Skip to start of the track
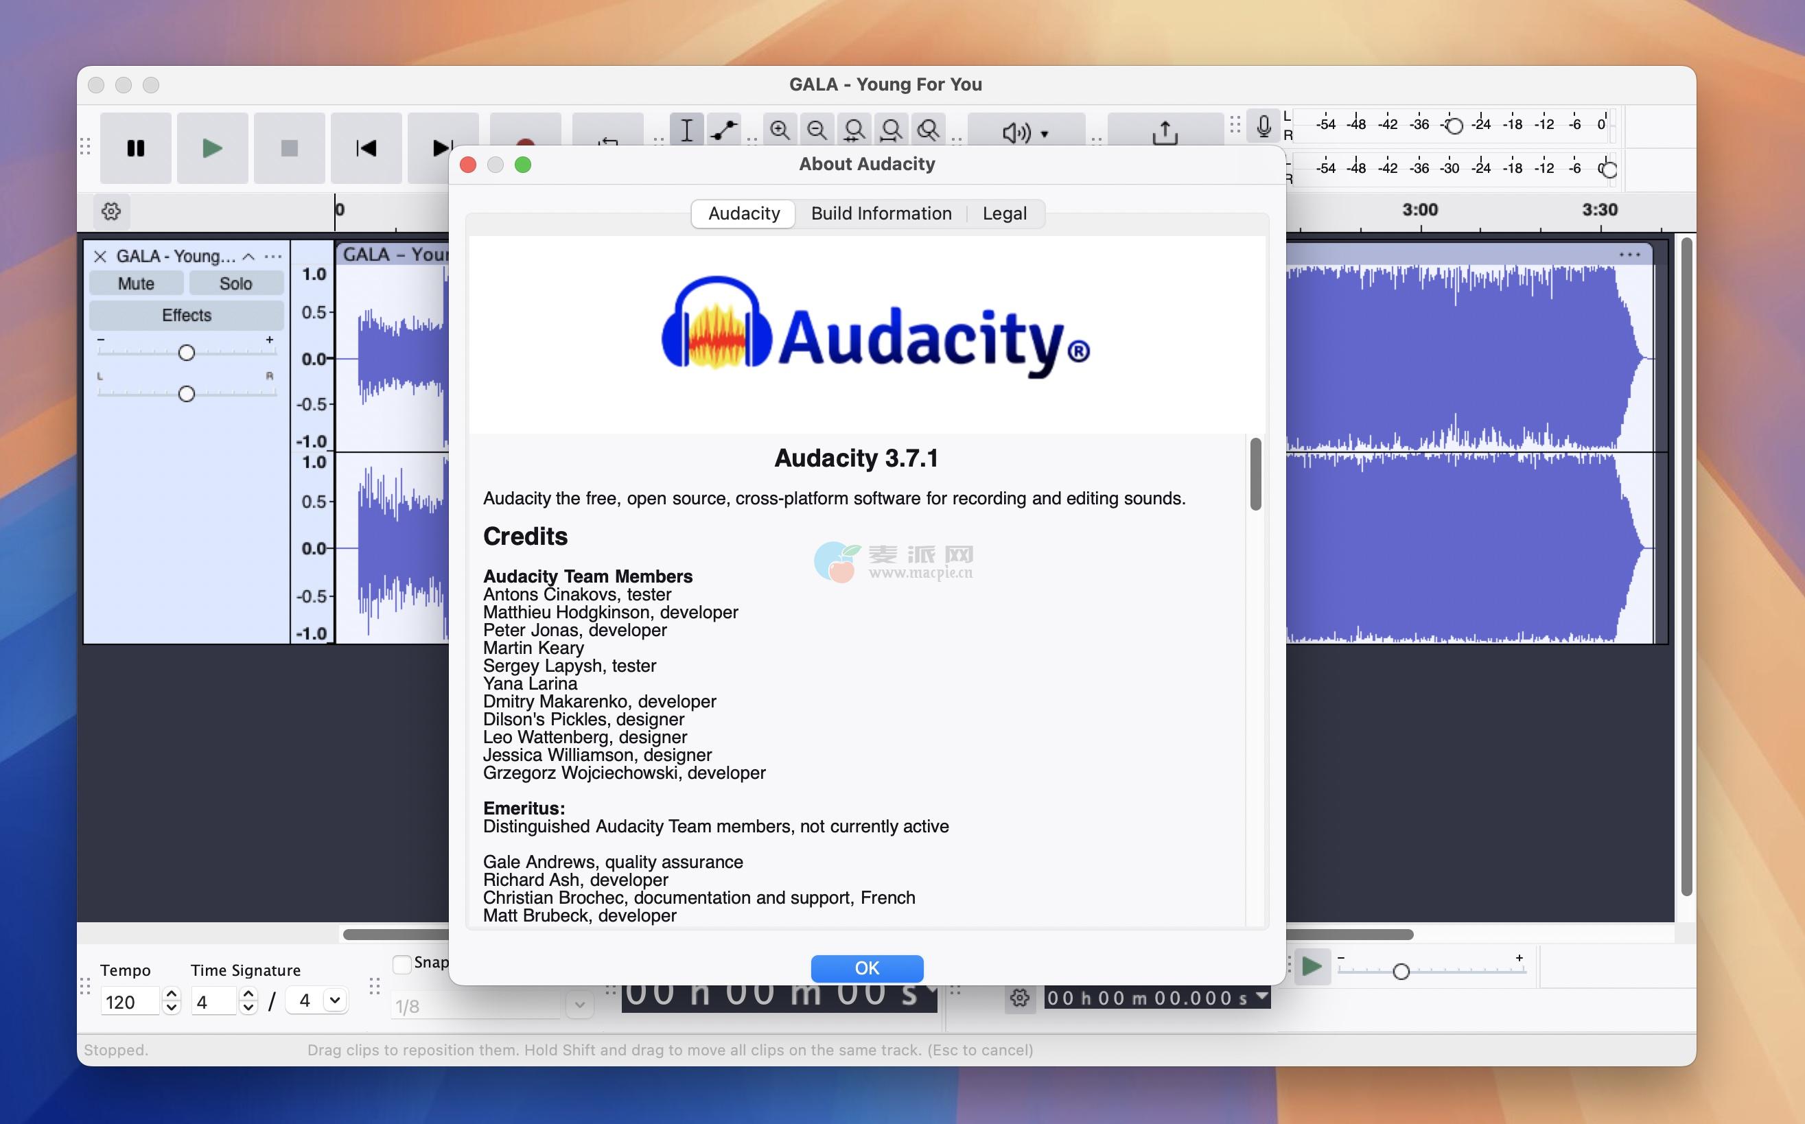The height and width of the screenshot is (1124, 1805). tap(366, 148)
